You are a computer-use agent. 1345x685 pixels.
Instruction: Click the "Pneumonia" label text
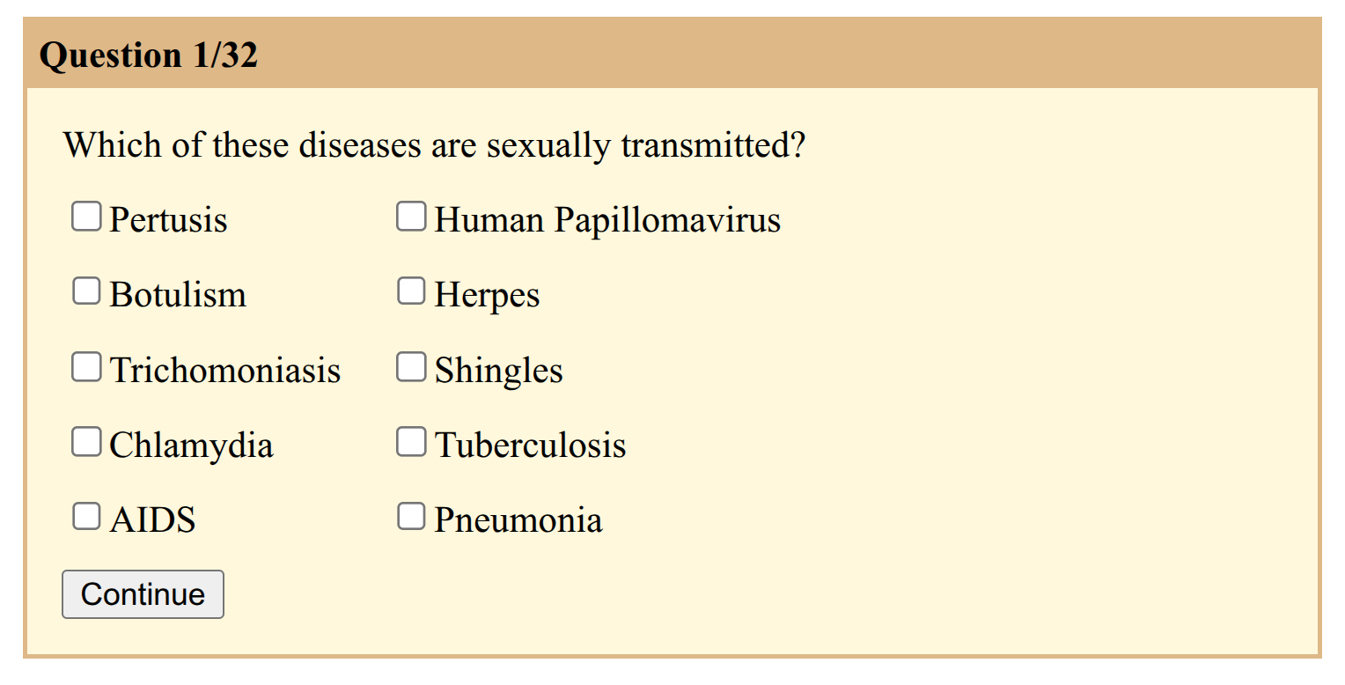coord(518,520)
